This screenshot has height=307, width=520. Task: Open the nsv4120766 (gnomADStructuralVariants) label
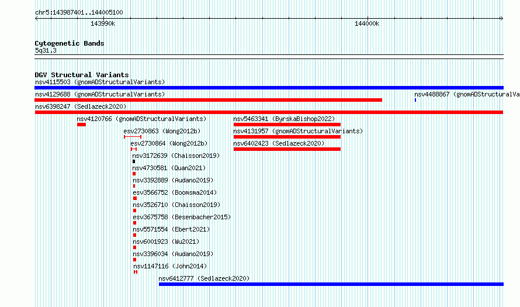point(141,119)
